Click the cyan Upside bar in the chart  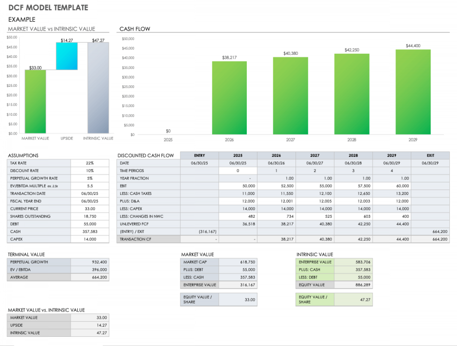(x=67, y=56)
